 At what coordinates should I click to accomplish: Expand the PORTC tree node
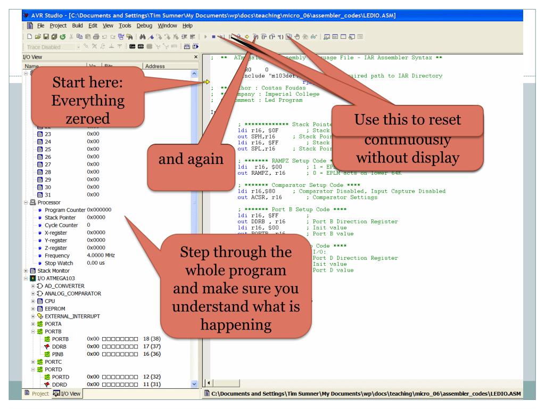click(33, 362)
